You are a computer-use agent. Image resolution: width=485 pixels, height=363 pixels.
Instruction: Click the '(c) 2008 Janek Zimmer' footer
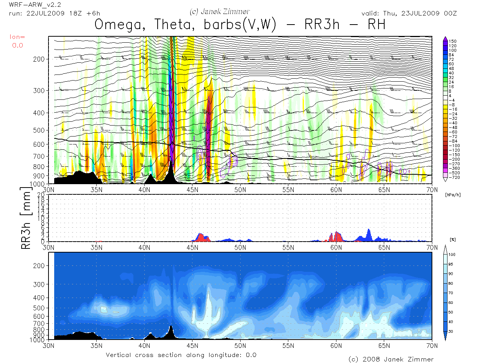(x=391, y=359)
